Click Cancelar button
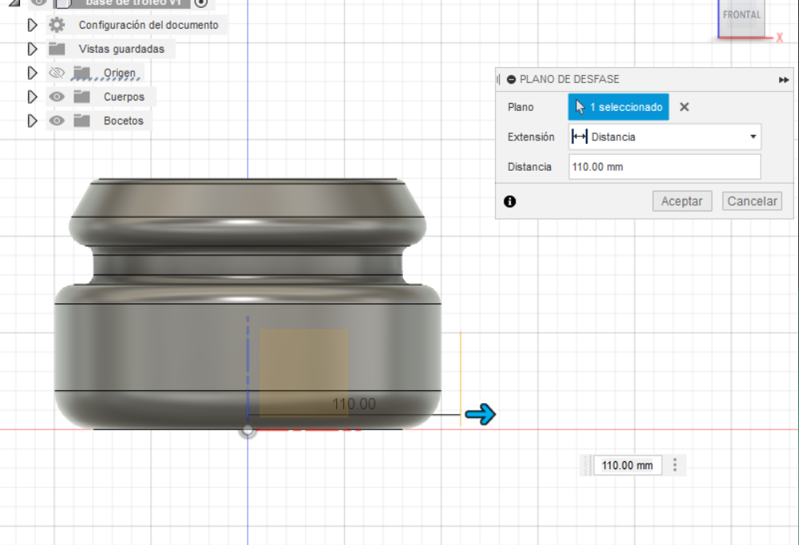Image resolution: width=799 pixels, height=545 pixels. pos(752,201)
